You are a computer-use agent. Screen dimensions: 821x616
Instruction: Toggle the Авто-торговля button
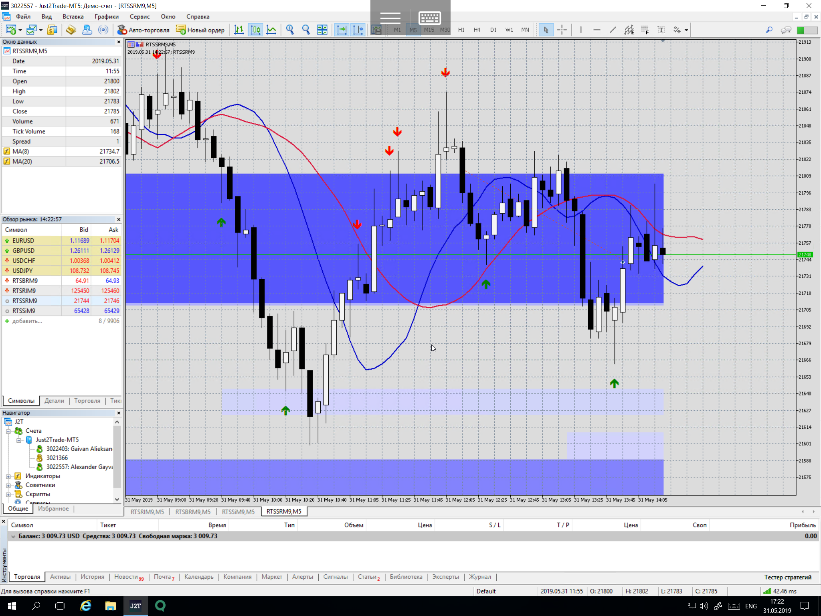pos(143,30)
